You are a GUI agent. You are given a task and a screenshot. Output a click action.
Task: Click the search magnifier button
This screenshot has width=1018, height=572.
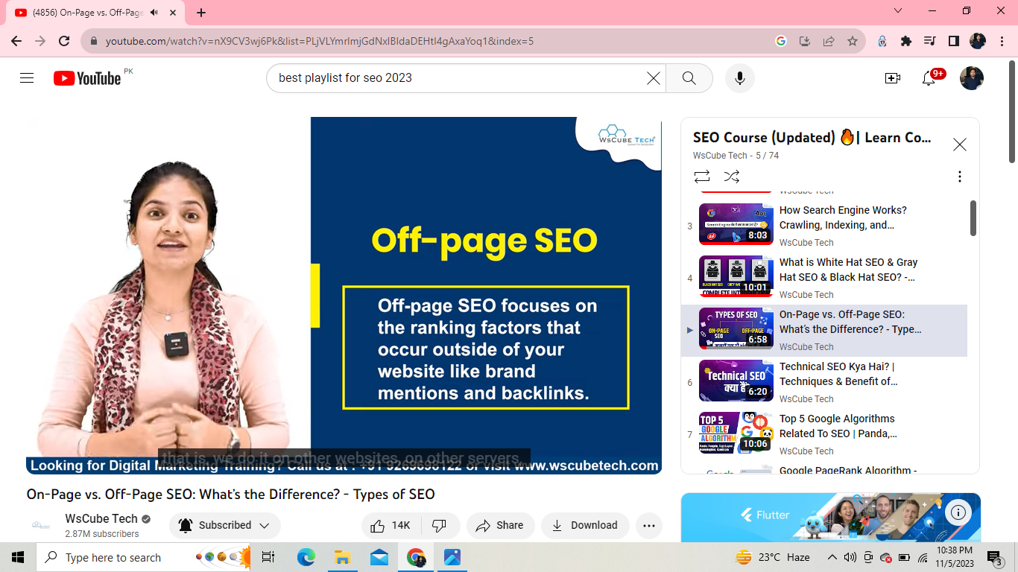pos(689,78)
